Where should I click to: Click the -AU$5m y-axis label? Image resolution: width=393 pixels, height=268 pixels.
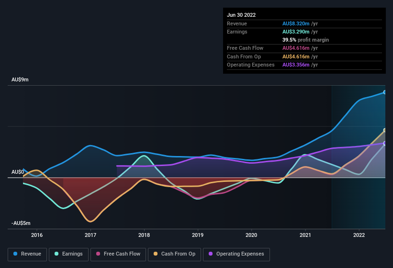pos(21,223)
